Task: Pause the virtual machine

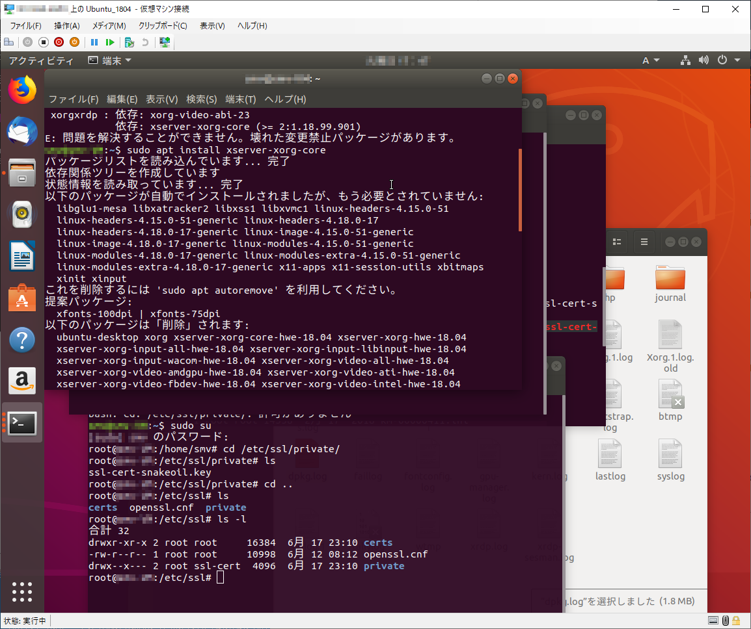Action: click(x=94, y=42)
